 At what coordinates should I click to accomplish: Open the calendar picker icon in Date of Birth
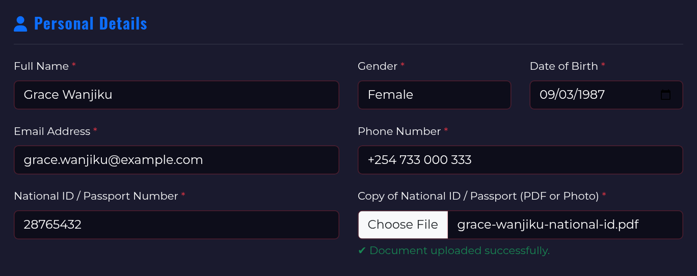[665, 95]
